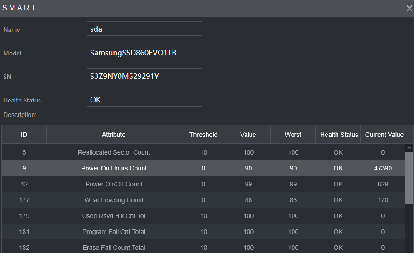The image size is (414, 253).
Task: Click current value 170
Action: pyautogui.click(x=383, y=200)
